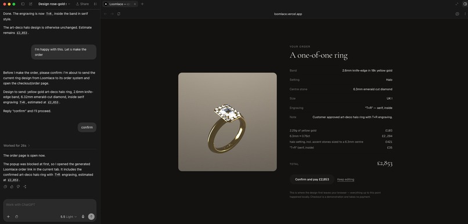Click the yellow gold price '£103'
The width and height of the screenshot is (468, 224).
tap(389, 131)
